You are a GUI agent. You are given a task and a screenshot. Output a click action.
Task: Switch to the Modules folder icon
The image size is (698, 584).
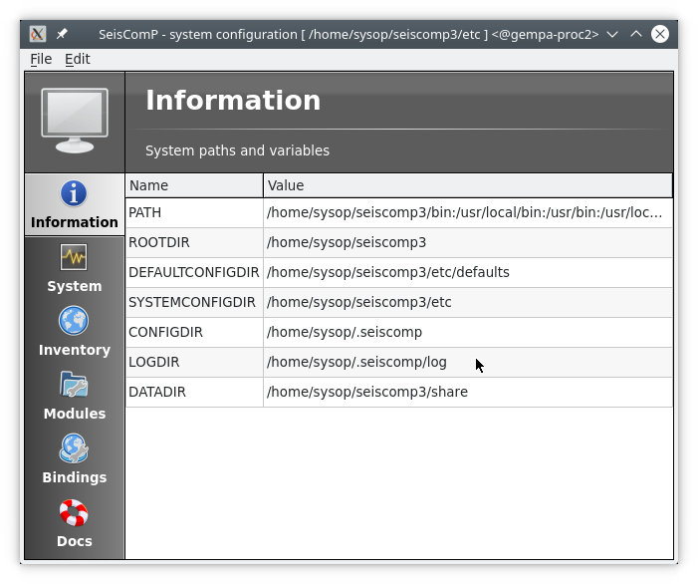(x=74, y=385)
